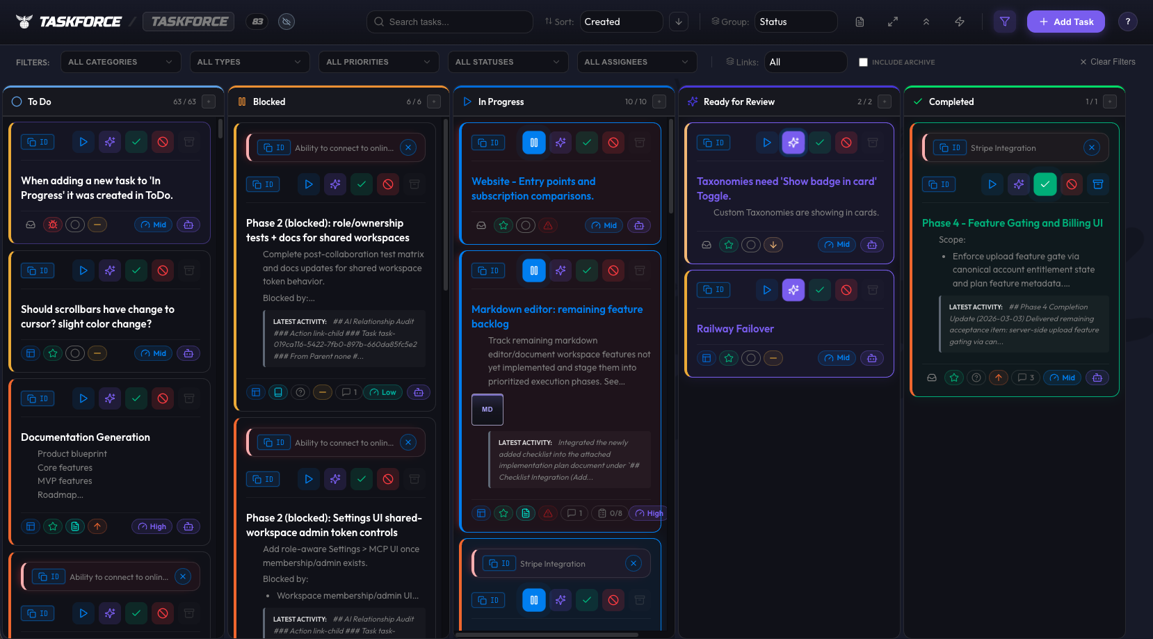Pause the Website Entry points task
This screenshot has width=1153, height=639.
pyautogui.click(x=533, y=142)
